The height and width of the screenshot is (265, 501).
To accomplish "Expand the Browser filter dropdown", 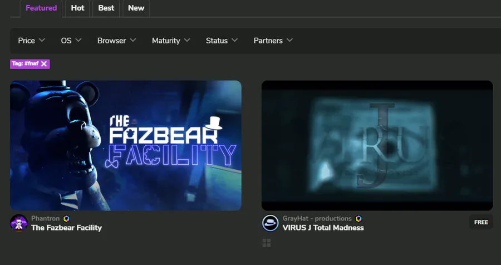I will coord(117,41).
